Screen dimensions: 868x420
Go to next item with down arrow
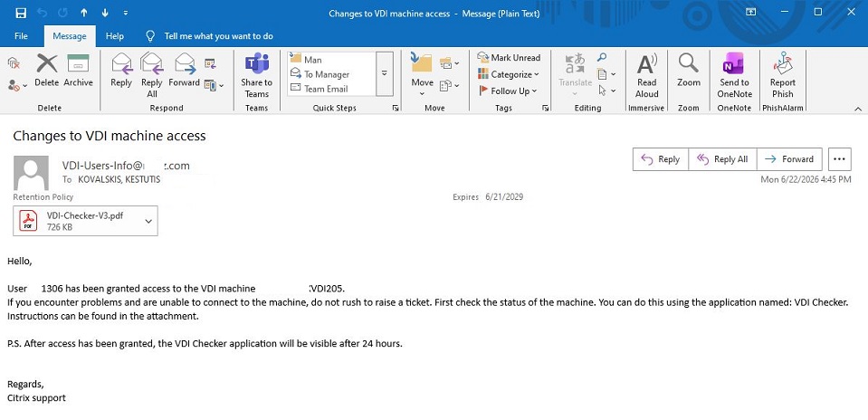pyautogui.click(x=105, y=13)
